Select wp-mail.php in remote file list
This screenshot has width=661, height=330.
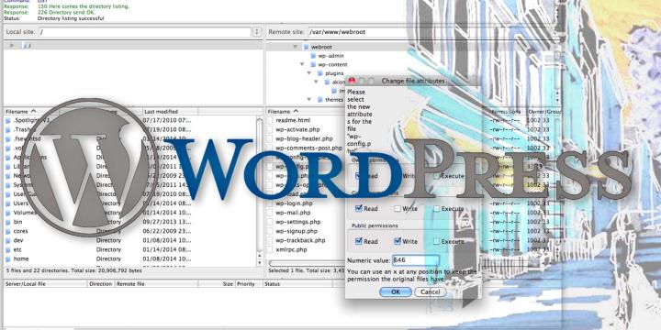click(293, 213)
